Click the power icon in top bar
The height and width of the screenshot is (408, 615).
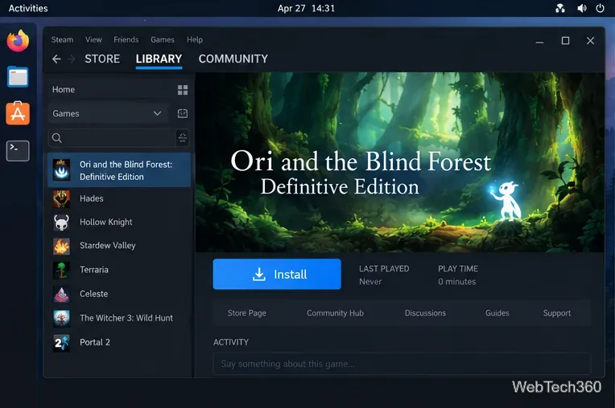[x=600, y=8]
